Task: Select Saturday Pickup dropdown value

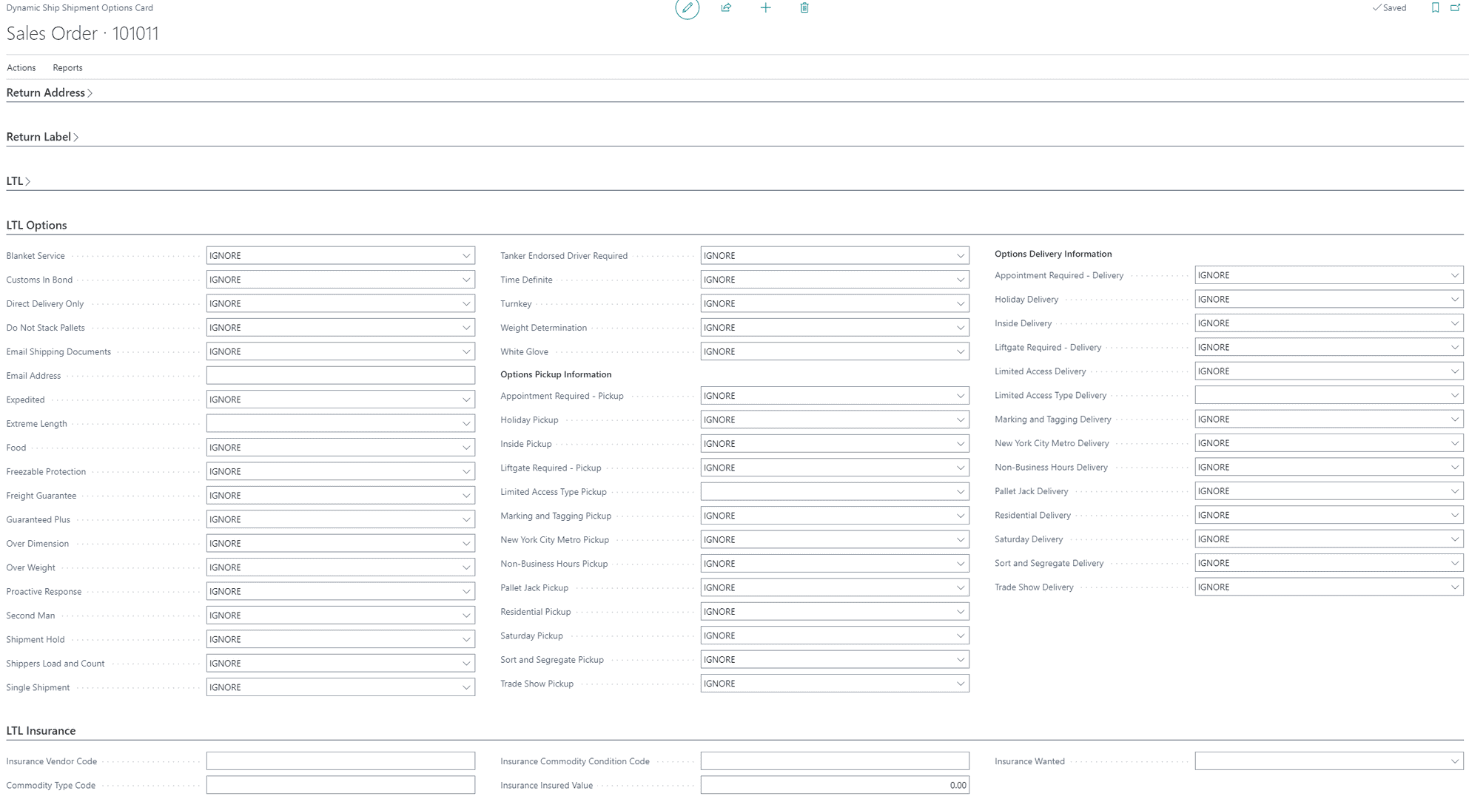Action: tap(831, 635)
